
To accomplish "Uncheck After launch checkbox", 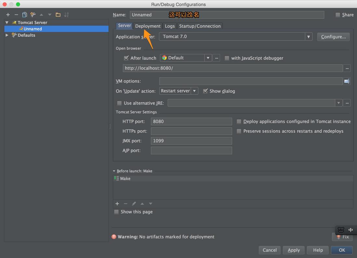I will (x=126, y=58).
